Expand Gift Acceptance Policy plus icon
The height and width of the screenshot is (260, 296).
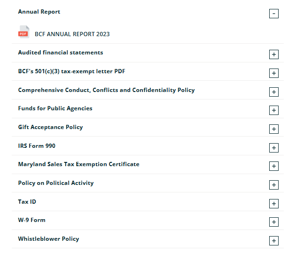coord(274,129)
